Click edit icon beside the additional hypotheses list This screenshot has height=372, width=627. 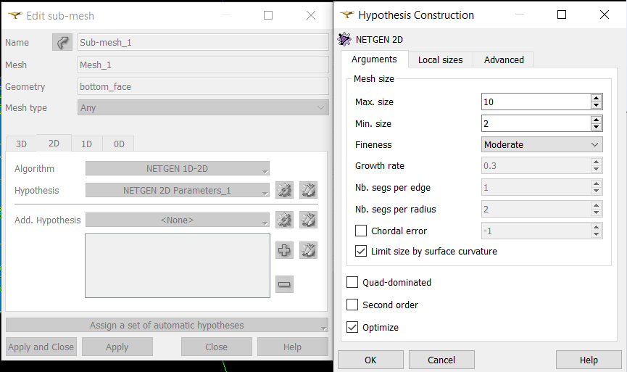[x=308, y=250]
